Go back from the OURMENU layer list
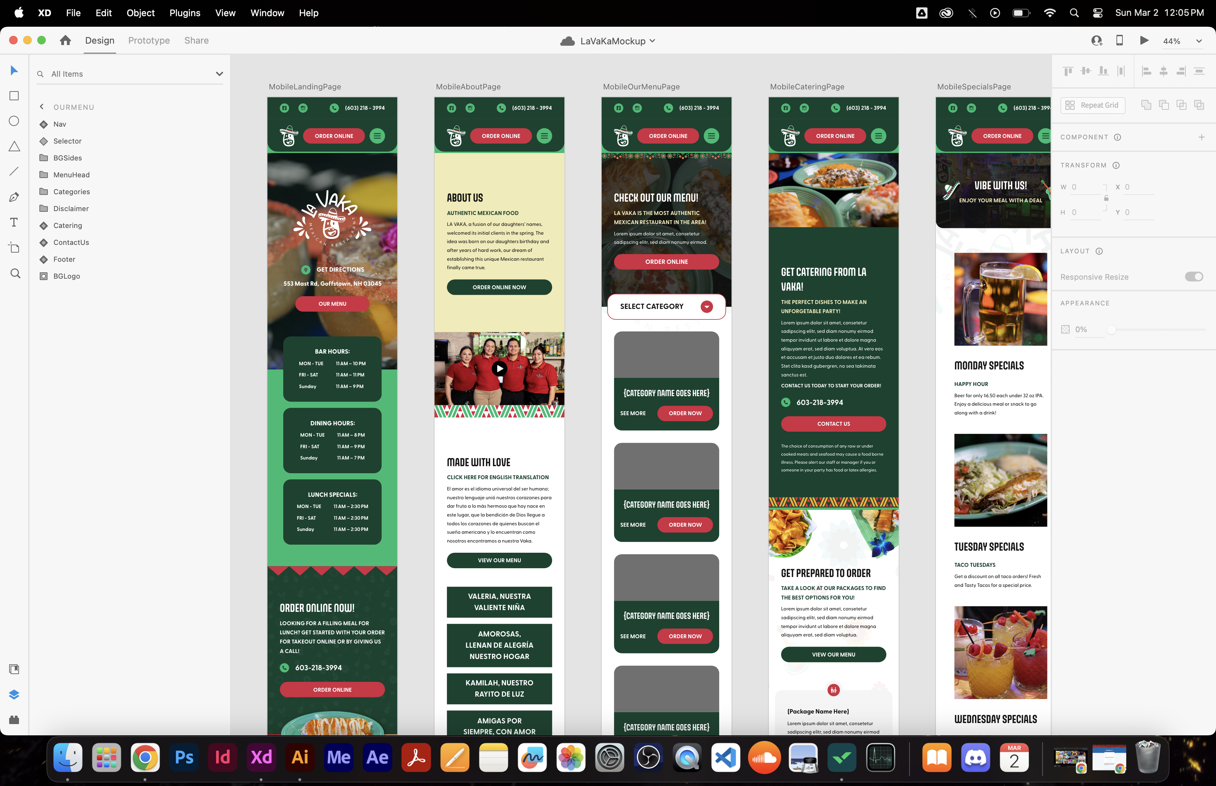This screenshot has width=1216, height=786. [42, 107]
